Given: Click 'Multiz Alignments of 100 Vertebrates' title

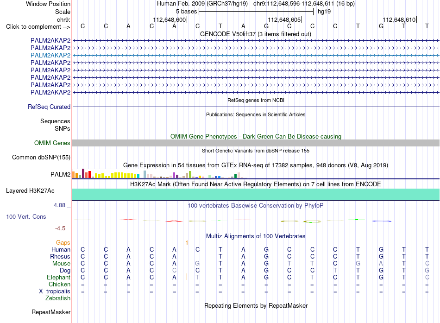Looking at the screenshot, I should coord(256,236).
